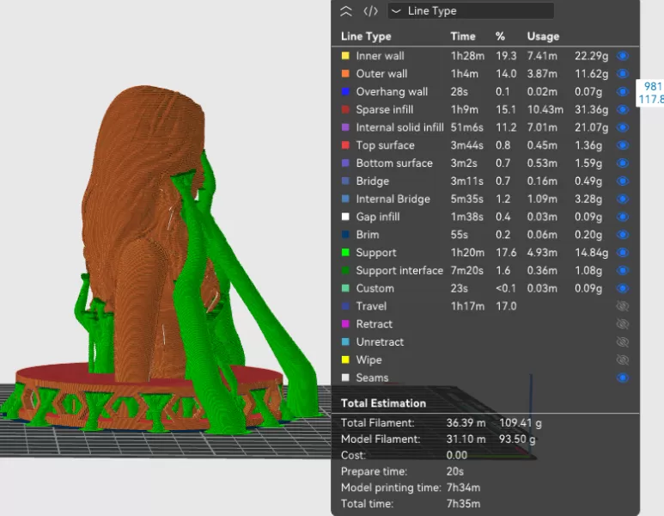664x516 pixels.
Task: Select the Brim line type label
Action: click(x=368, y=235)
